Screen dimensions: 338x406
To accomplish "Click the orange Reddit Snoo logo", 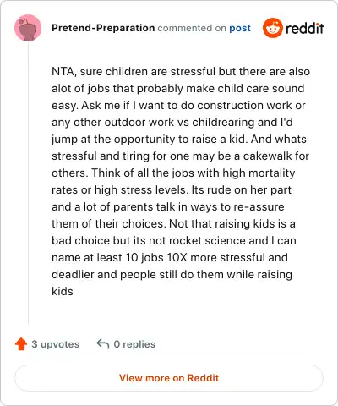I will 272,28.
